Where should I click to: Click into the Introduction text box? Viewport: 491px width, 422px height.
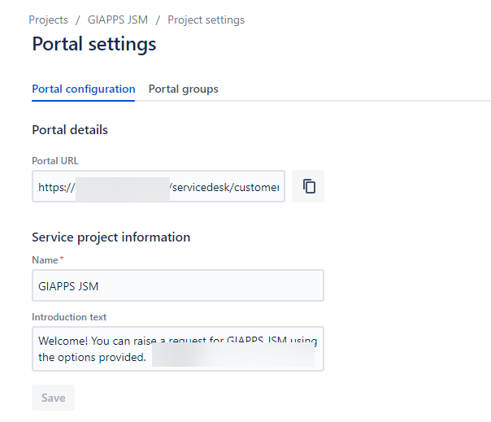177,348
